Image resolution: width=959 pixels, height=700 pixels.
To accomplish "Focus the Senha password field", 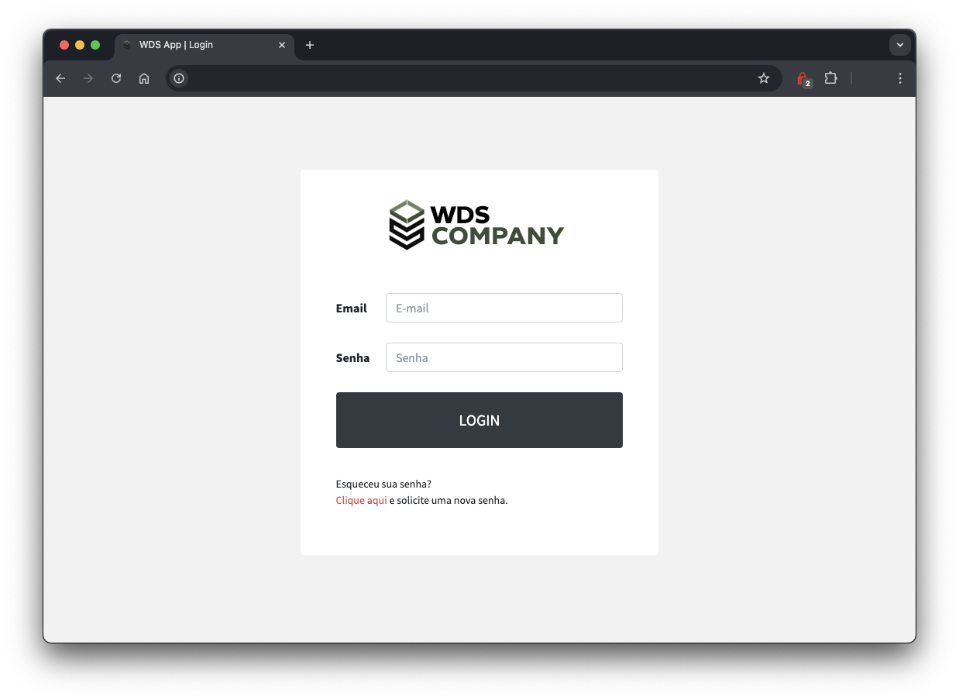I will 504,357.
